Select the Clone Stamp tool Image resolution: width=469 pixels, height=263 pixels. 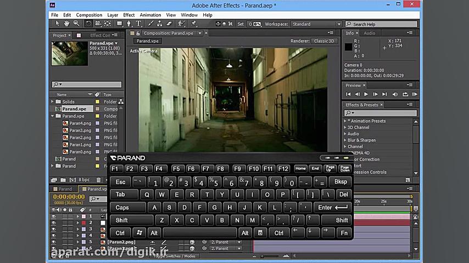[160, 24]
